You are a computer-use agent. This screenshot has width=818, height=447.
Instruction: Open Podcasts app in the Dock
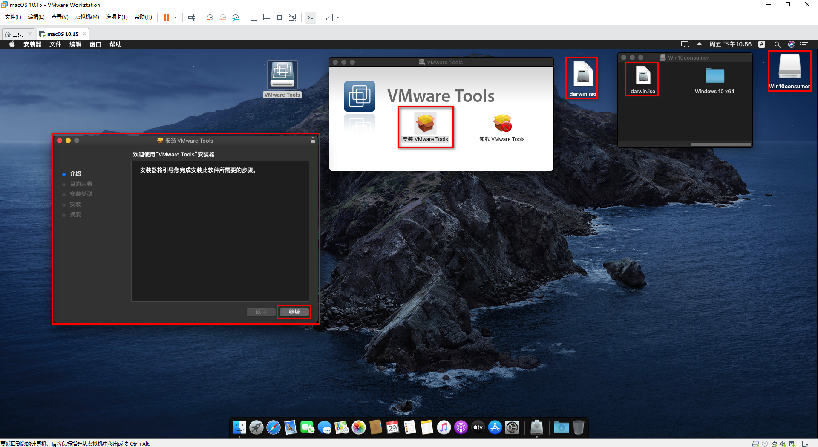pos(461,427)
